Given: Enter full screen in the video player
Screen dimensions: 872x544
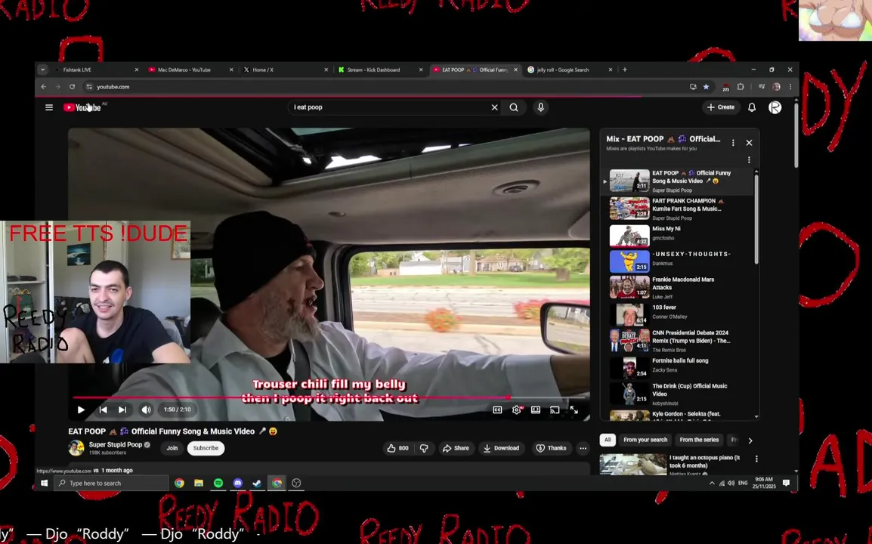Looking at the screenshot, I should click(x=574, y=410).
